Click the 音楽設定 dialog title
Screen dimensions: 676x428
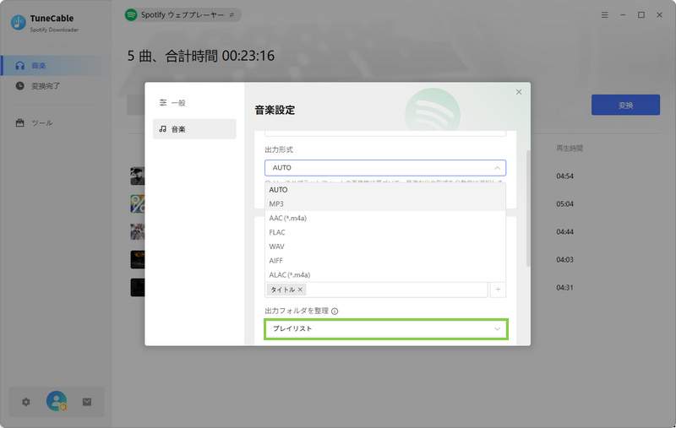(275, 111)
